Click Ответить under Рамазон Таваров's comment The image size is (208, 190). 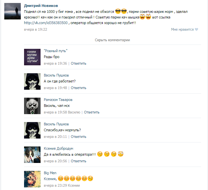(92, 112)
